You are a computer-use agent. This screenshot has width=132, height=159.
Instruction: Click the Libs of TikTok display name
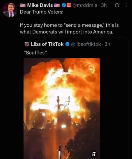click(x=47, y=44)
